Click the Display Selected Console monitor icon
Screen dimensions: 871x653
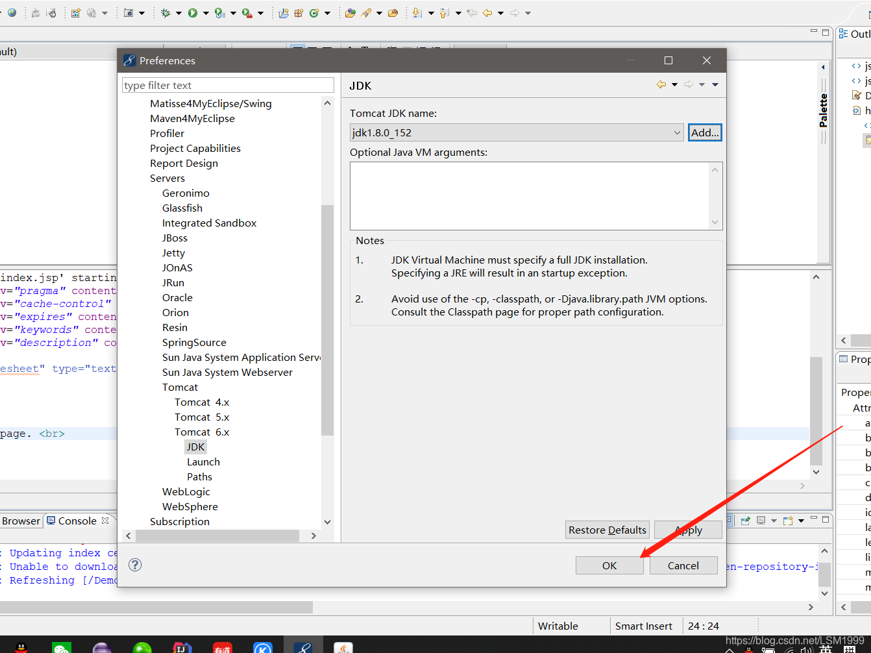[761, 521]
